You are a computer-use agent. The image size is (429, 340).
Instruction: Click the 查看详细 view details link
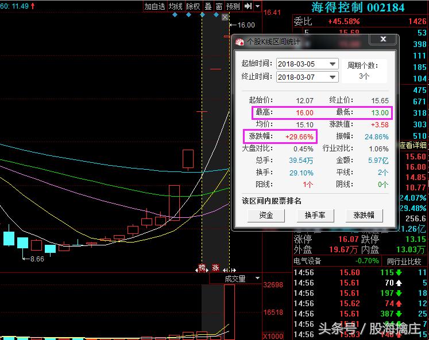tap(413, 145)
